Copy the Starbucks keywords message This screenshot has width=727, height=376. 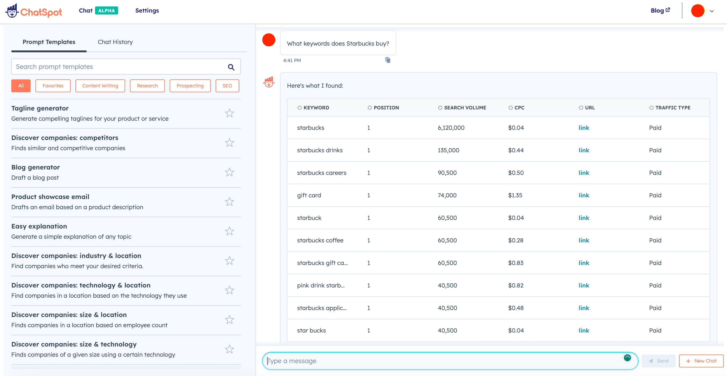[388, 60]
